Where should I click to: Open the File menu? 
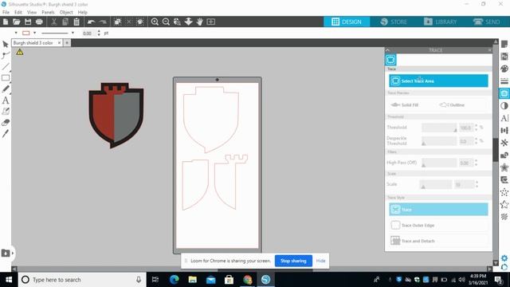[x=6, y=12]
